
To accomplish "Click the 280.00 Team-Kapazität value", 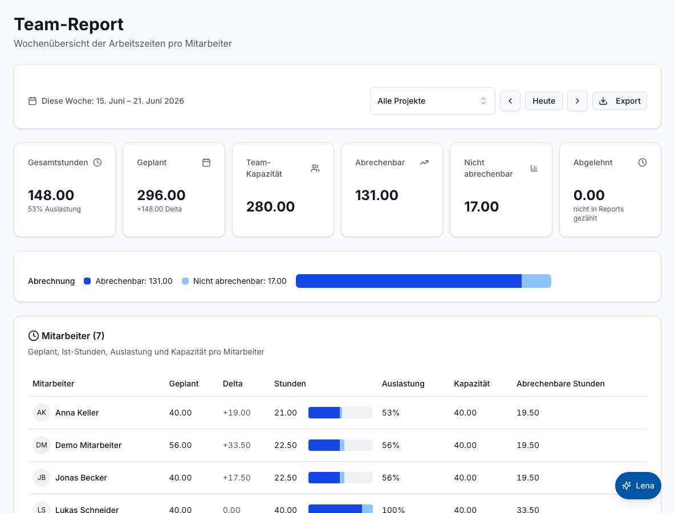I will point(270,206).
